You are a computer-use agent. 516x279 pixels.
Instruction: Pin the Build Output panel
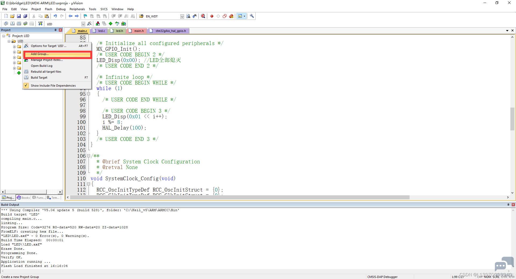coord(508,205)
